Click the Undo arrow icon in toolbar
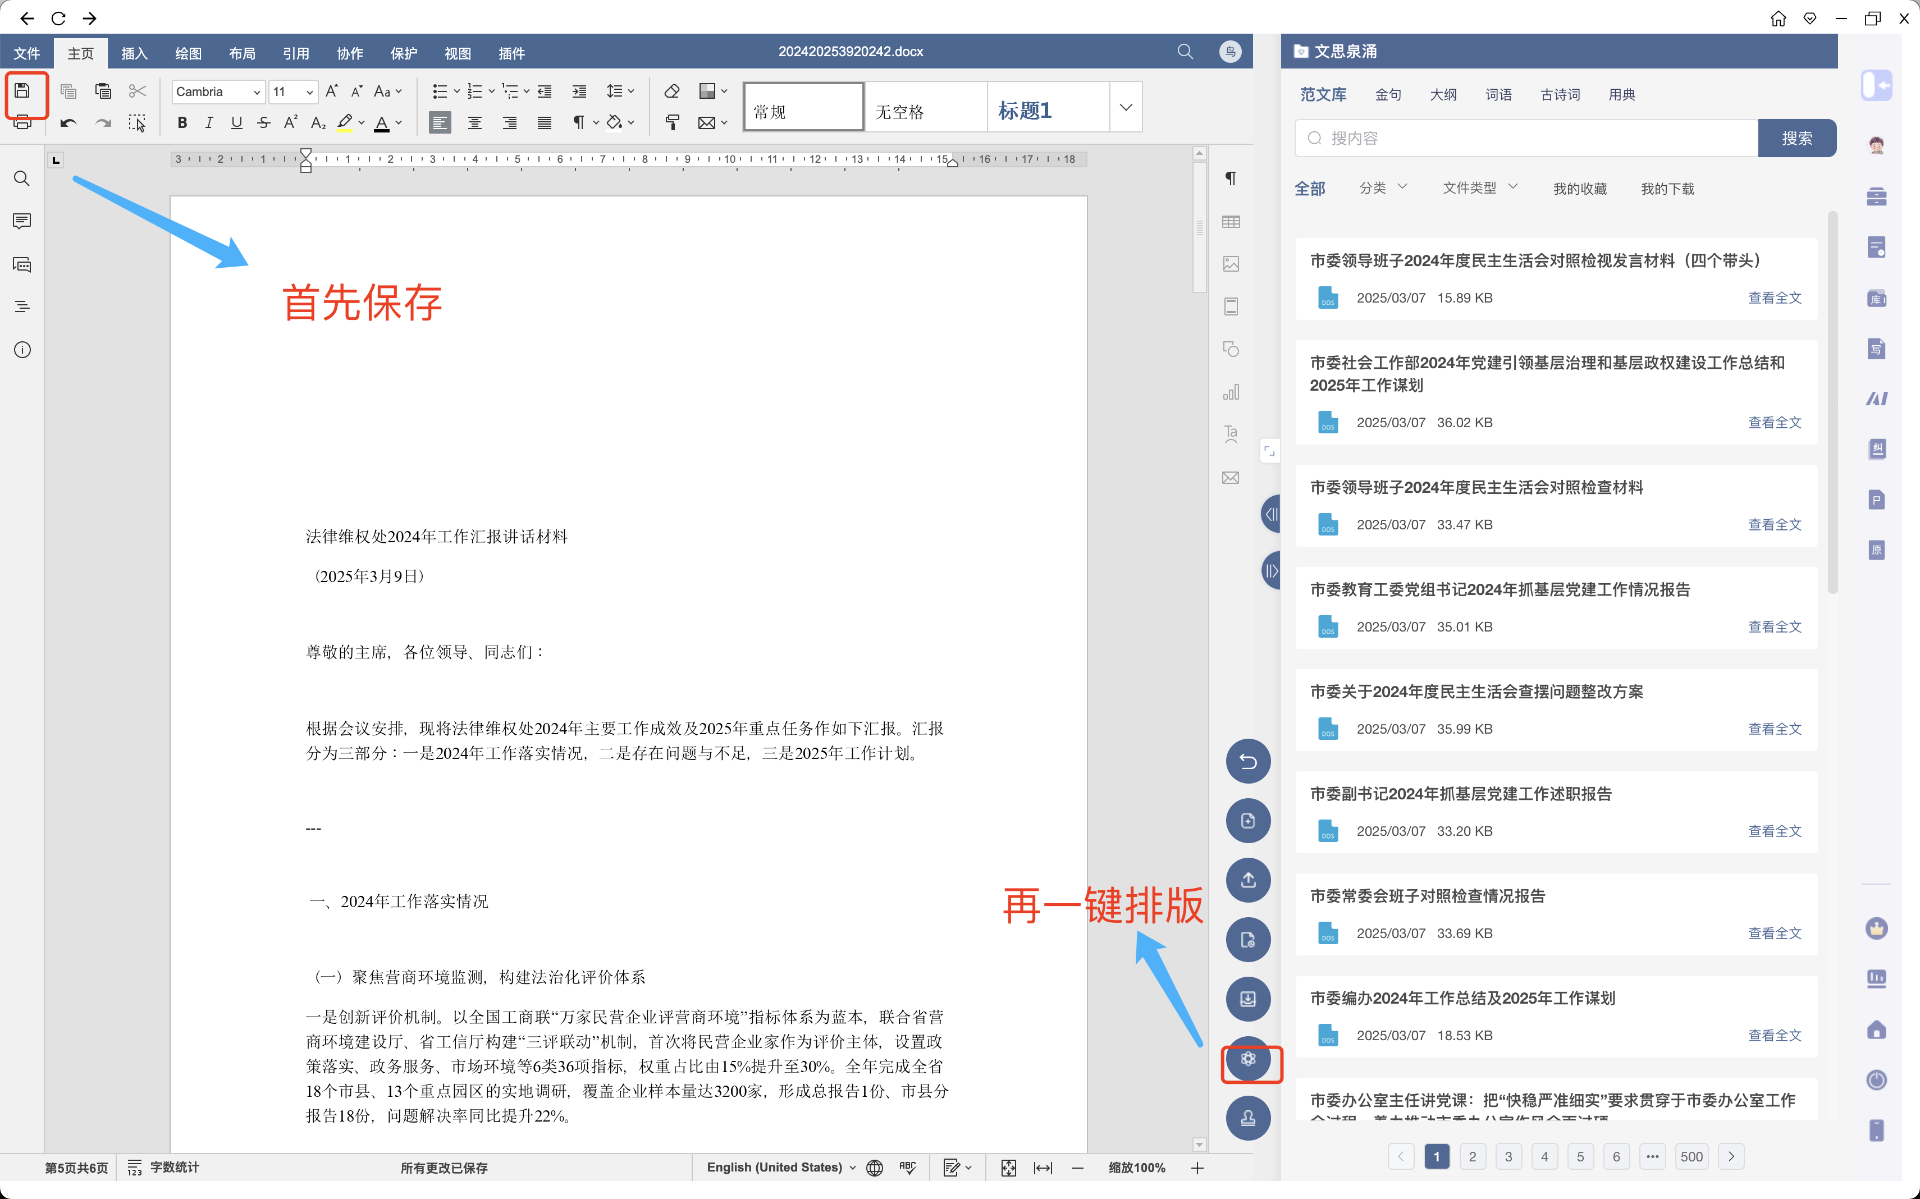1920x1199 pixels. (x=68, y=122)
